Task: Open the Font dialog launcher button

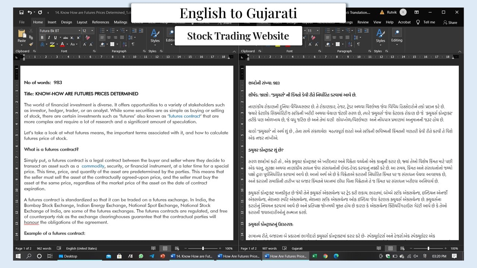Action: pos(94,51)
